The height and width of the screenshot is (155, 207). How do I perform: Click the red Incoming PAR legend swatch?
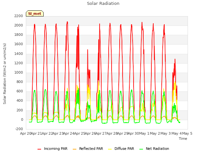click(39, 149)
